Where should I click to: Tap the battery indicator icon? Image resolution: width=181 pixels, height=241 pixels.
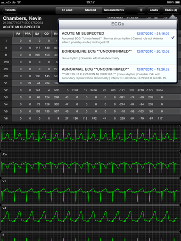[178, 2]
